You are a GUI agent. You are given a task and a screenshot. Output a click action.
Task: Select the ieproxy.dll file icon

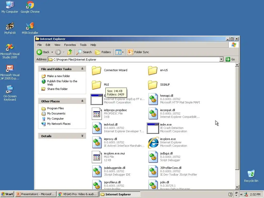(97, 143)
